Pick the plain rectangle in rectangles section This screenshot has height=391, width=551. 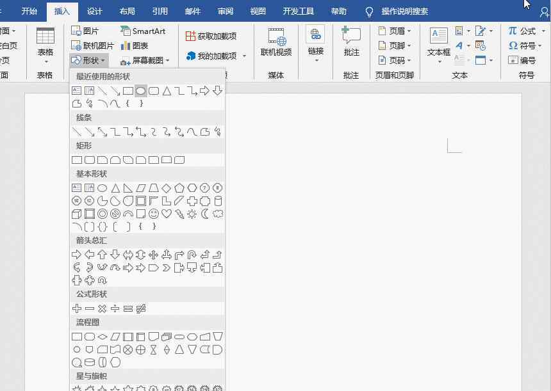pos(77,160)
